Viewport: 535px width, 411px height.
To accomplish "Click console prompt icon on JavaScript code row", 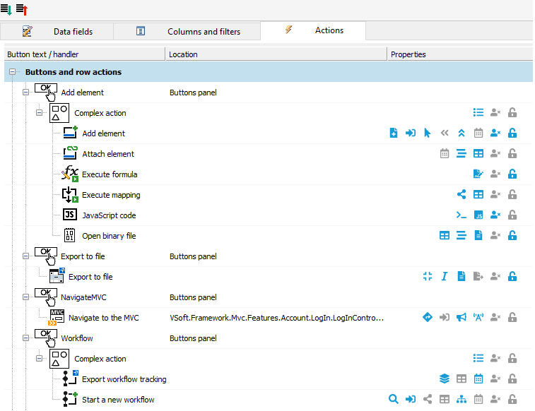I will point(461,215).
